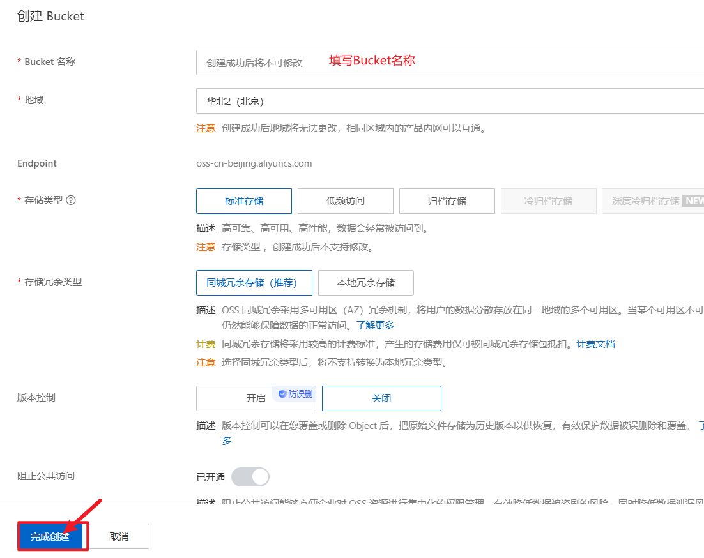Open the 计费文档 link
704x558 pixels.
coord(595,344)
